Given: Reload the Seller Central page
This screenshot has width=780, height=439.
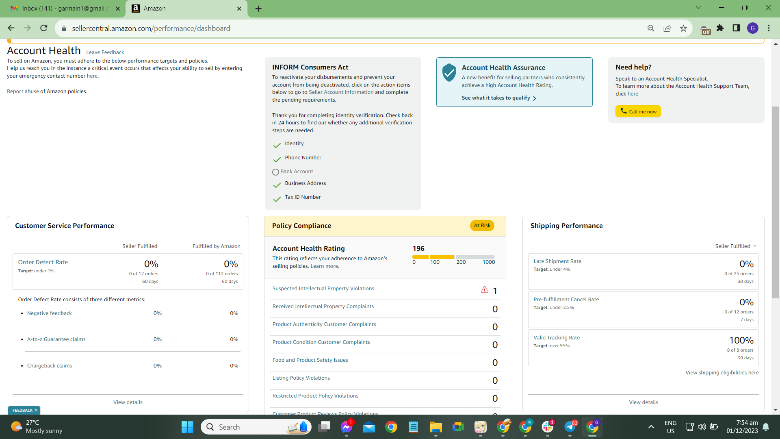Looking at the screenshot, I should pos(44,28).
